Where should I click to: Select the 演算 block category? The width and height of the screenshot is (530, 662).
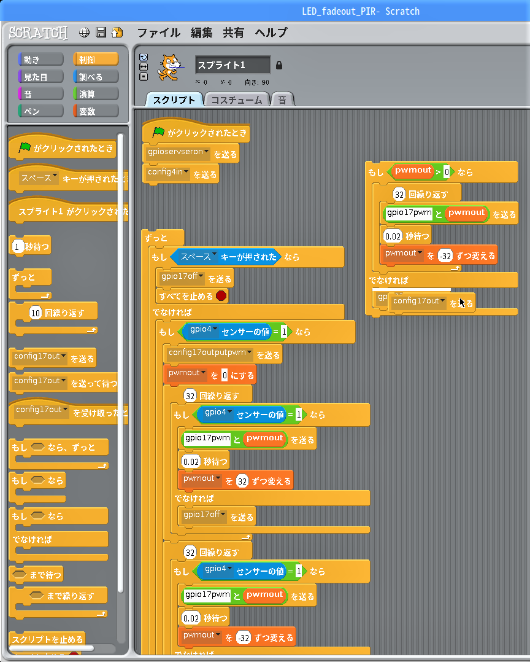(x=96, y=94)
